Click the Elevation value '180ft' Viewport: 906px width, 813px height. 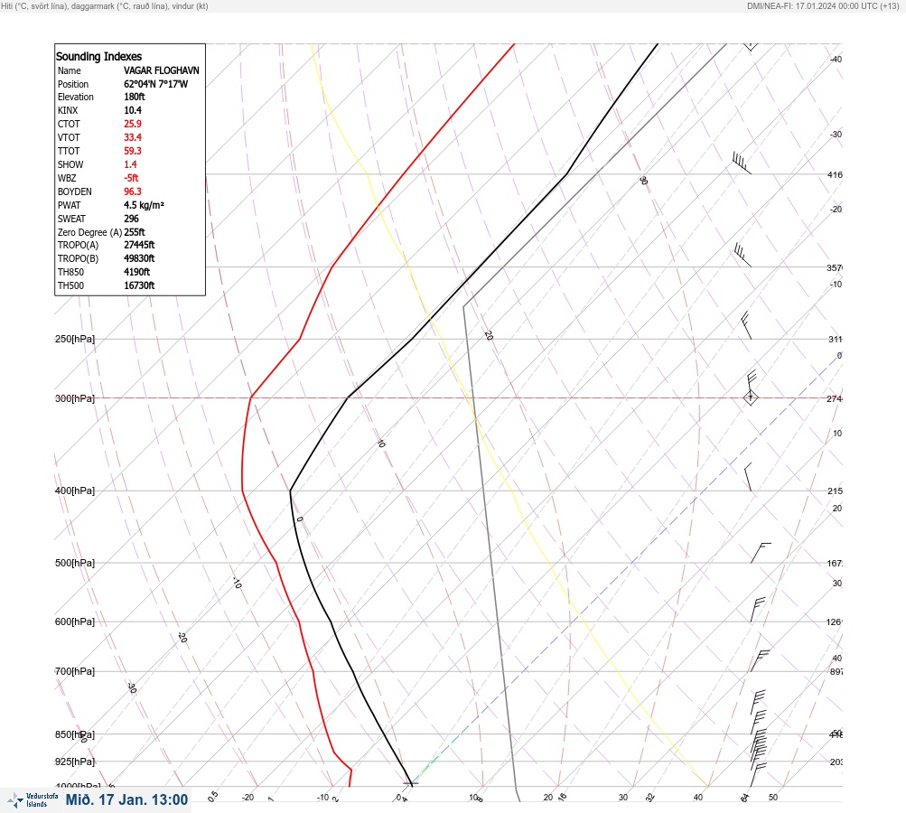(x=134, y=97)
